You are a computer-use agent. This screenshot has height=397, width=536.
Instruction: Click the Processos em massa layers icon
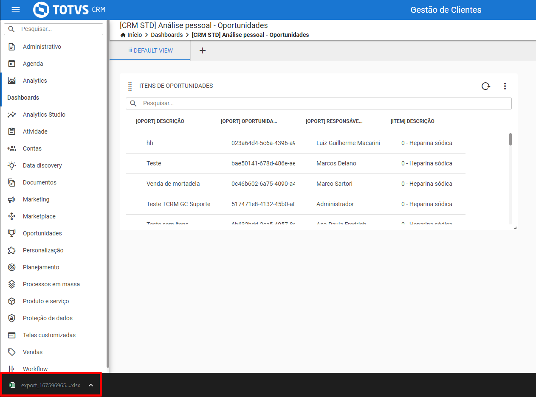[12, 284]
